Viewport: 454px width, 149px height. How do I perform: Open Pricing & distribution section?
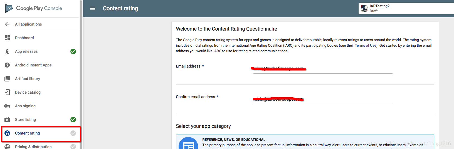click(x=33, y=146)
